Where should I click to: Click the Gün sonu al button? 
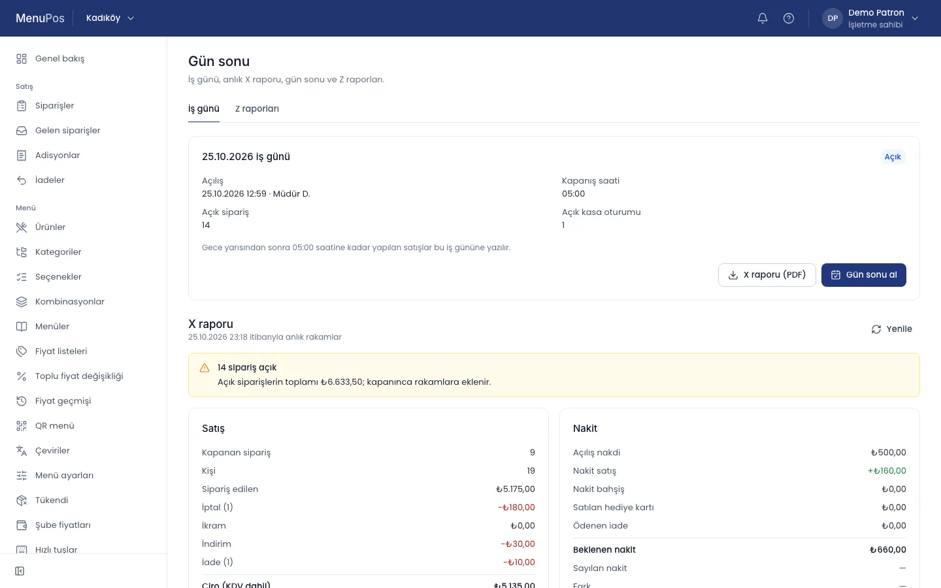(x=864, y=275)
